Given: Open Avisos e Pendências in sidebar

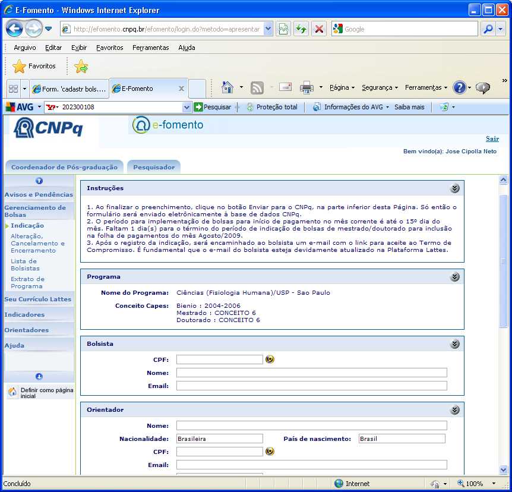Looking at the screenshot, I should click(39, 194).
